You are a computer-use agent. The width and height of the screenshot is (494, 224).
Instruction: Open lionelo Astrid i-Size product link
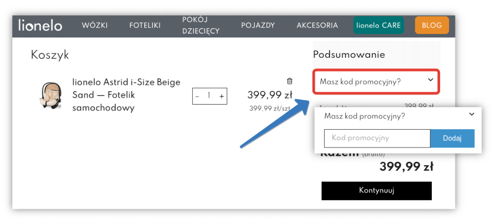pos(126,94)
